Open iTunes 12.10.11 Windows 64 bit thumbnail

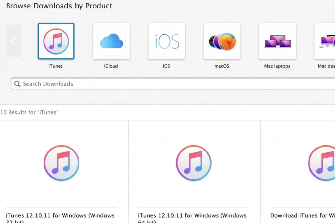click(194, 163)
